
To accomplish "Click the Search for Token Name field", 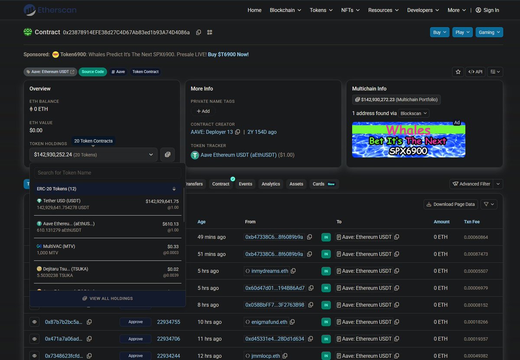I will pos(107,173).
